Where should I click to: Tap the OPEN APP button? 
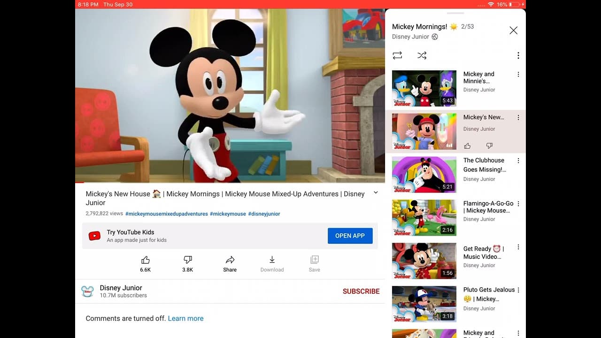(350, 236)
